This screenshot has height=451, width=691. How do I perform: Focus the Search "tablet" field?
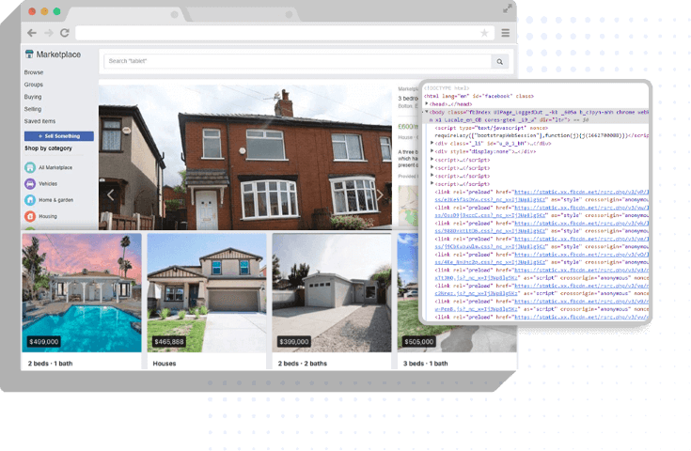[x=298, y=61]
